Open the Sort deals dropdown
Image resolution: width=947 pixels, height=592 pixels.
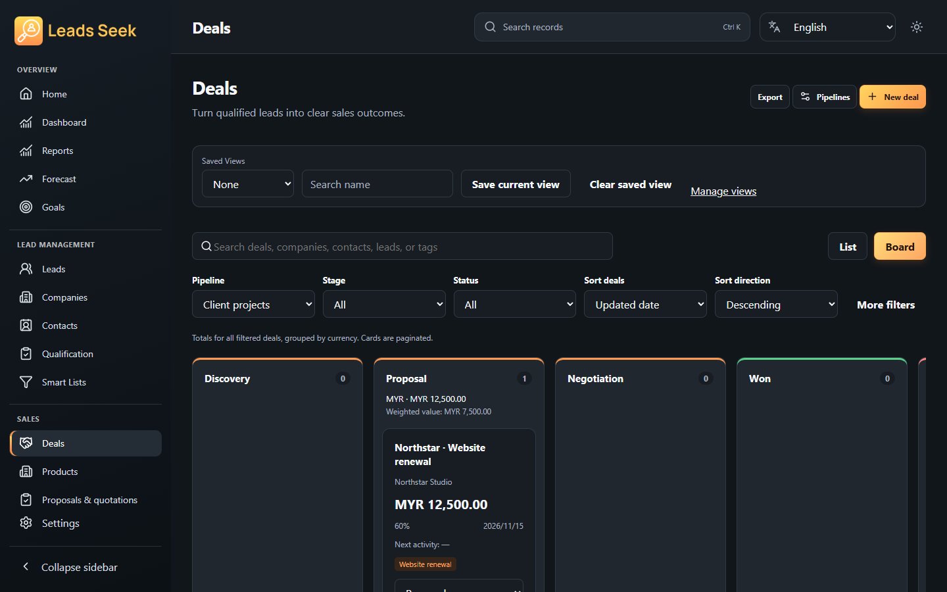(645, 305)
